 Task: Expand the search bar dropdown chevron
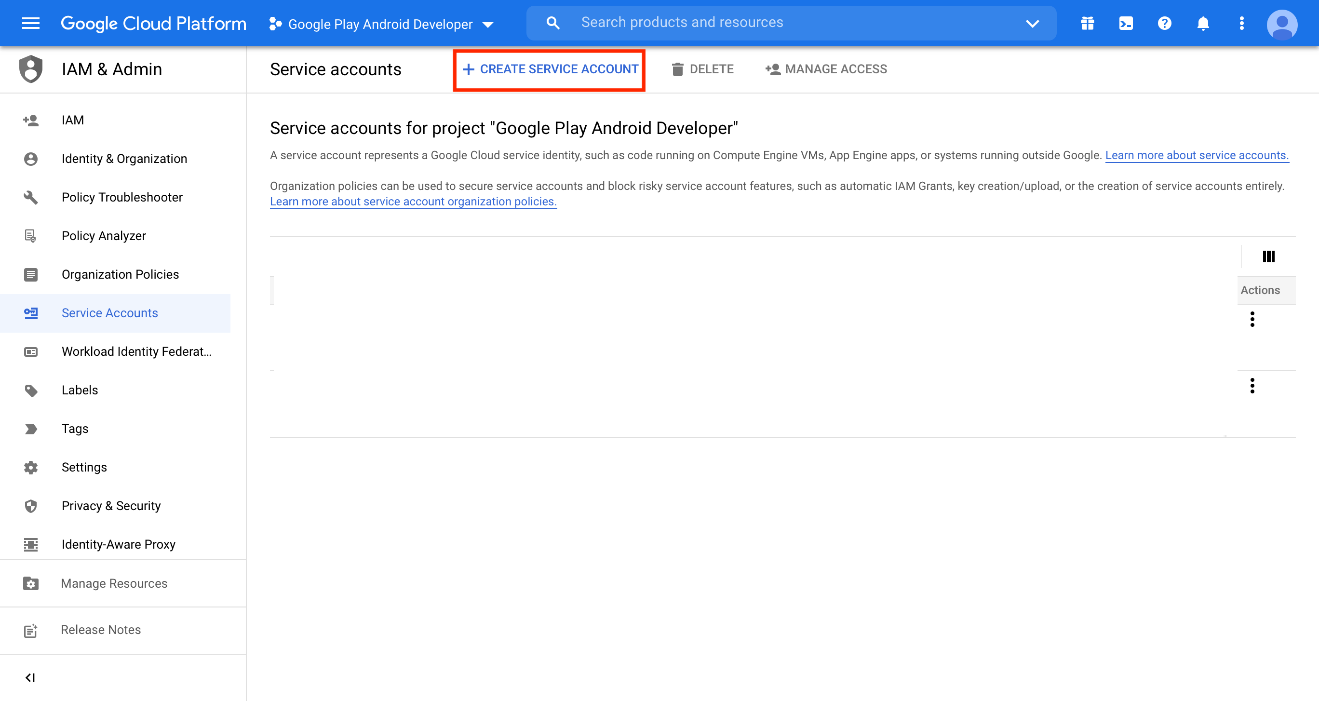[x=1032, y=23]
